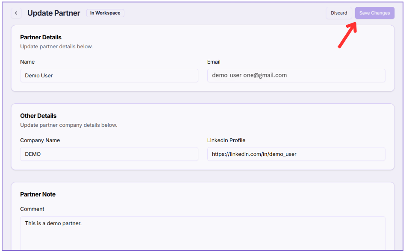Click the back arrow icon
The image size is (406, 252).
[x=16, y=13]
